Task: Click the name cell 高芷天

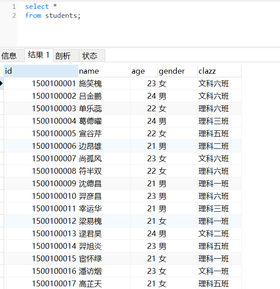Action: [x=104, y=284]
